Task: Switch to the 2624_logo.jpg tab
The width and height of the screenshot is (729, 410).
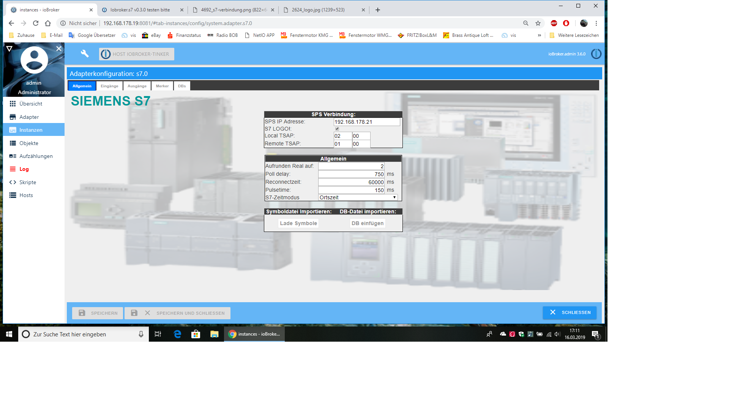Action: [x=325, y=10]
